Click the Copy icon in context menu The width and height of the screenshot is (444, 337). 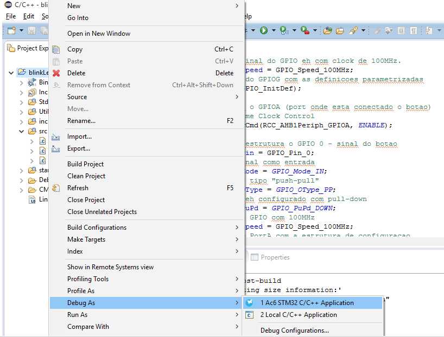(x=56, y=49)
